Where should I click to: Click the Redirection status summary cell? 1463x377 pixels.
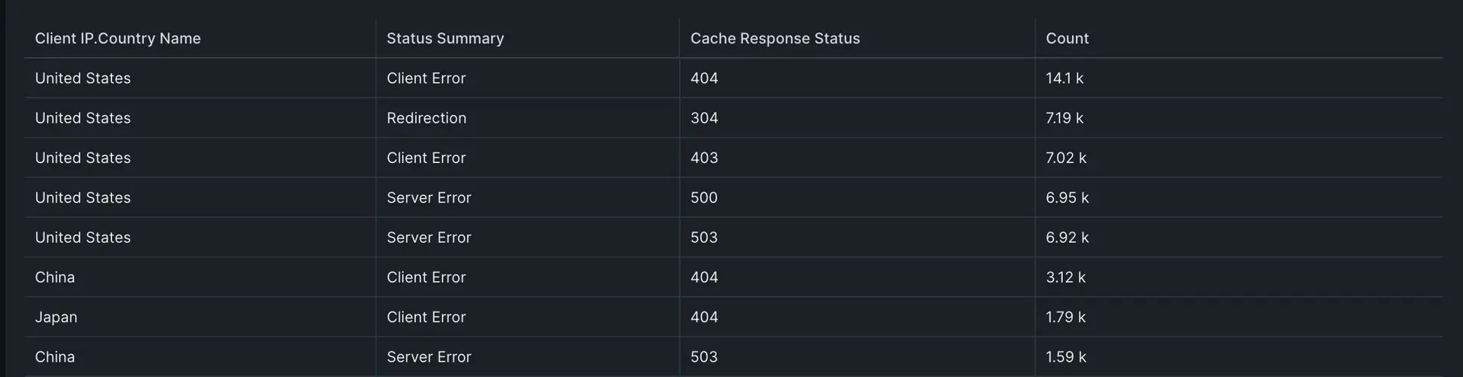(426, 119)
